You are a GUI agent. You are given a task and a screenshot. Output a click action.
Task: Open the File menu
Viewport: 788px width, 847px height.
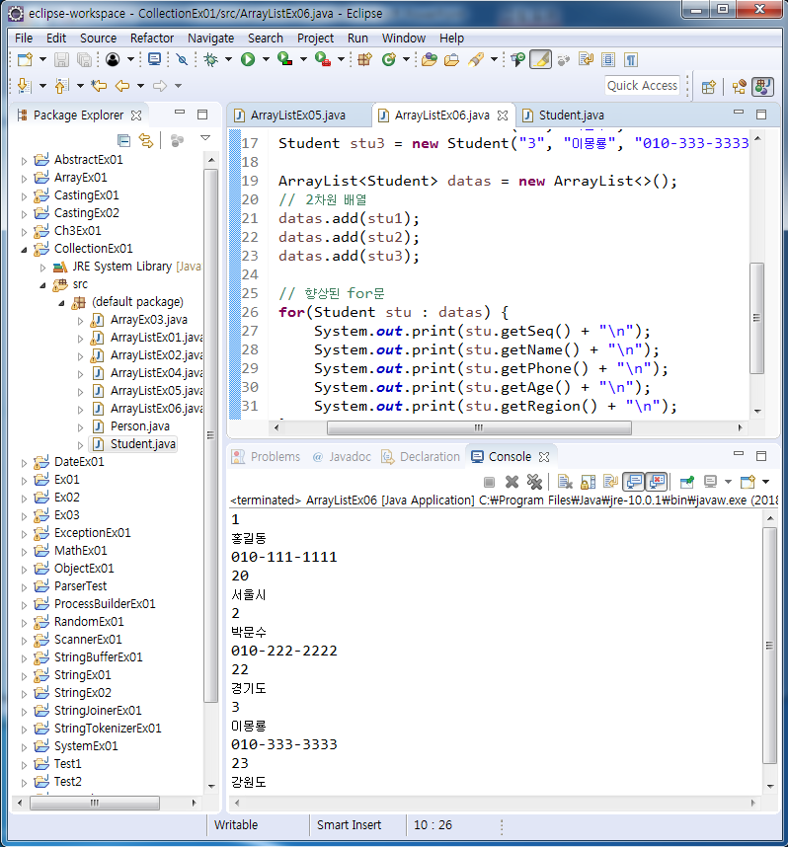click(24, 38)
